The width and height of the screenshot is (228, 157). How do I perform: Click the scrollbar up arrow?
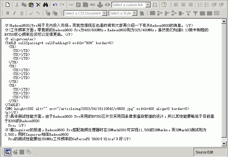point(224,21)
